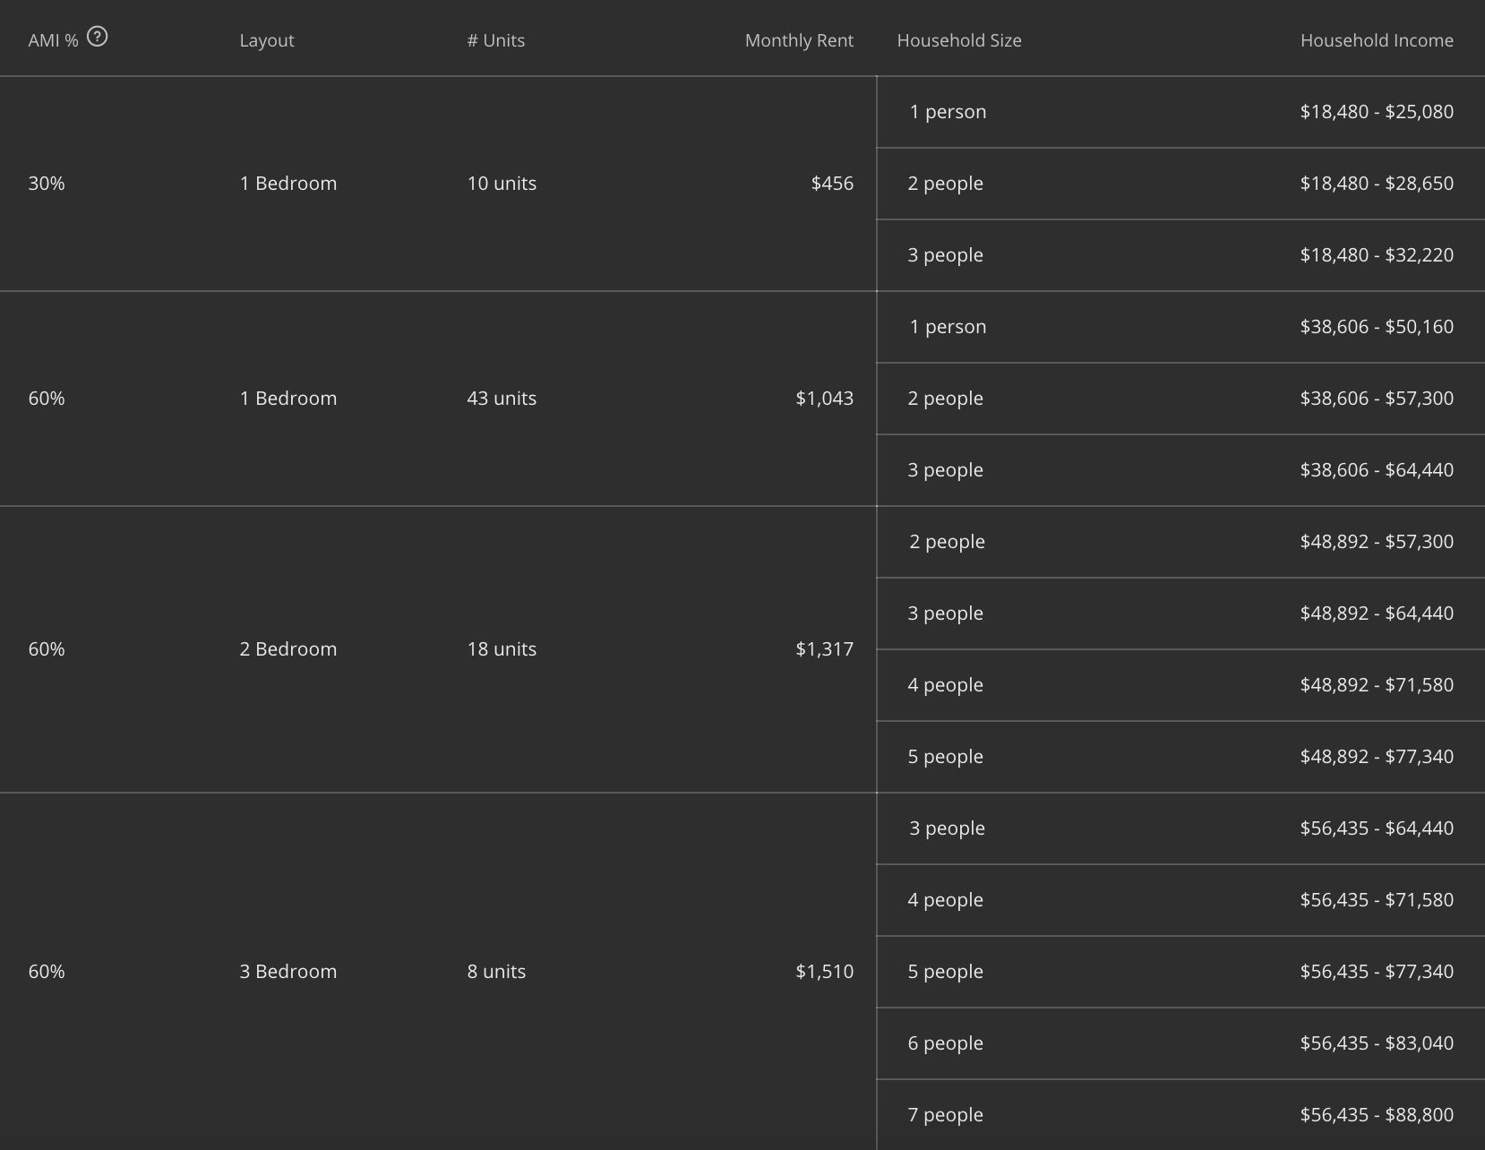1485x1150 pixels.
Task: Click the $56,435 - $83,040 income range
Action: [x=1376, y=1043]
